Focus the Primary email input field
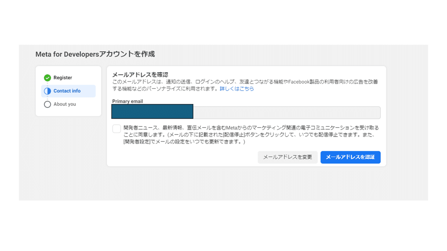 [x=246, y=113]
